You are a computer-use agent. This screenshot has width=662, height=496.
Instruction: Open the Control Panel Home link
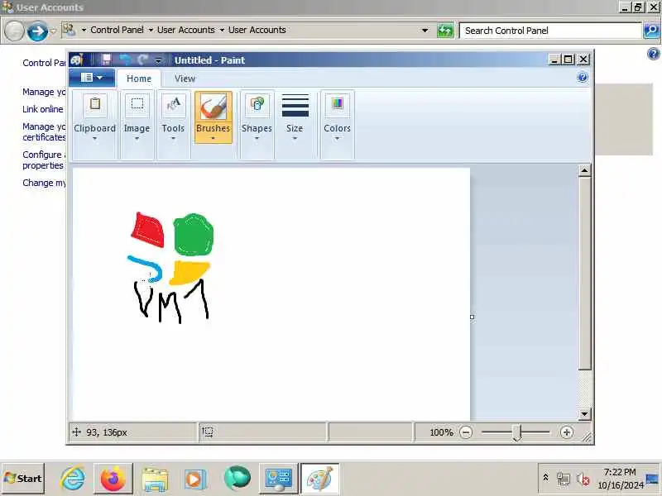(x=44, y=63)
